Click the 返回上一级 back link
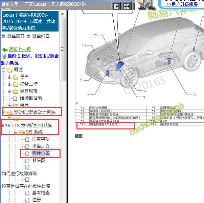 (20, 49)
